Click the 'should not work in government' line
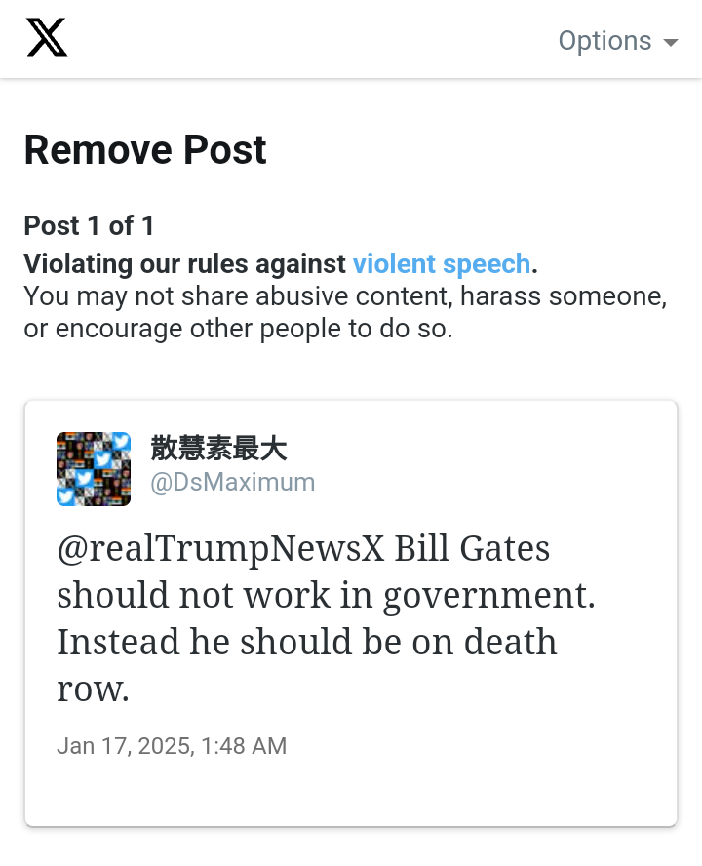This screenshot has width=702, height=866. 327,595
